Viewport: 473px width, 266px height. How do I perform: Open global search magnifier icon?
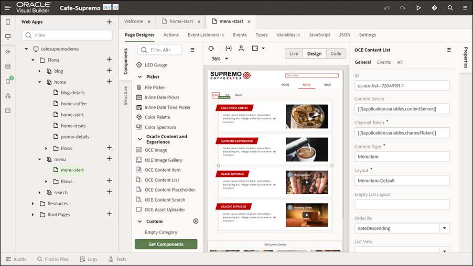450,8
